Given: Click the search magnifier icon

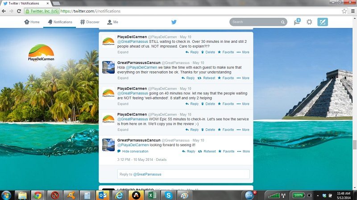Looking at the screenshot, I should click(x=282, y=22).
